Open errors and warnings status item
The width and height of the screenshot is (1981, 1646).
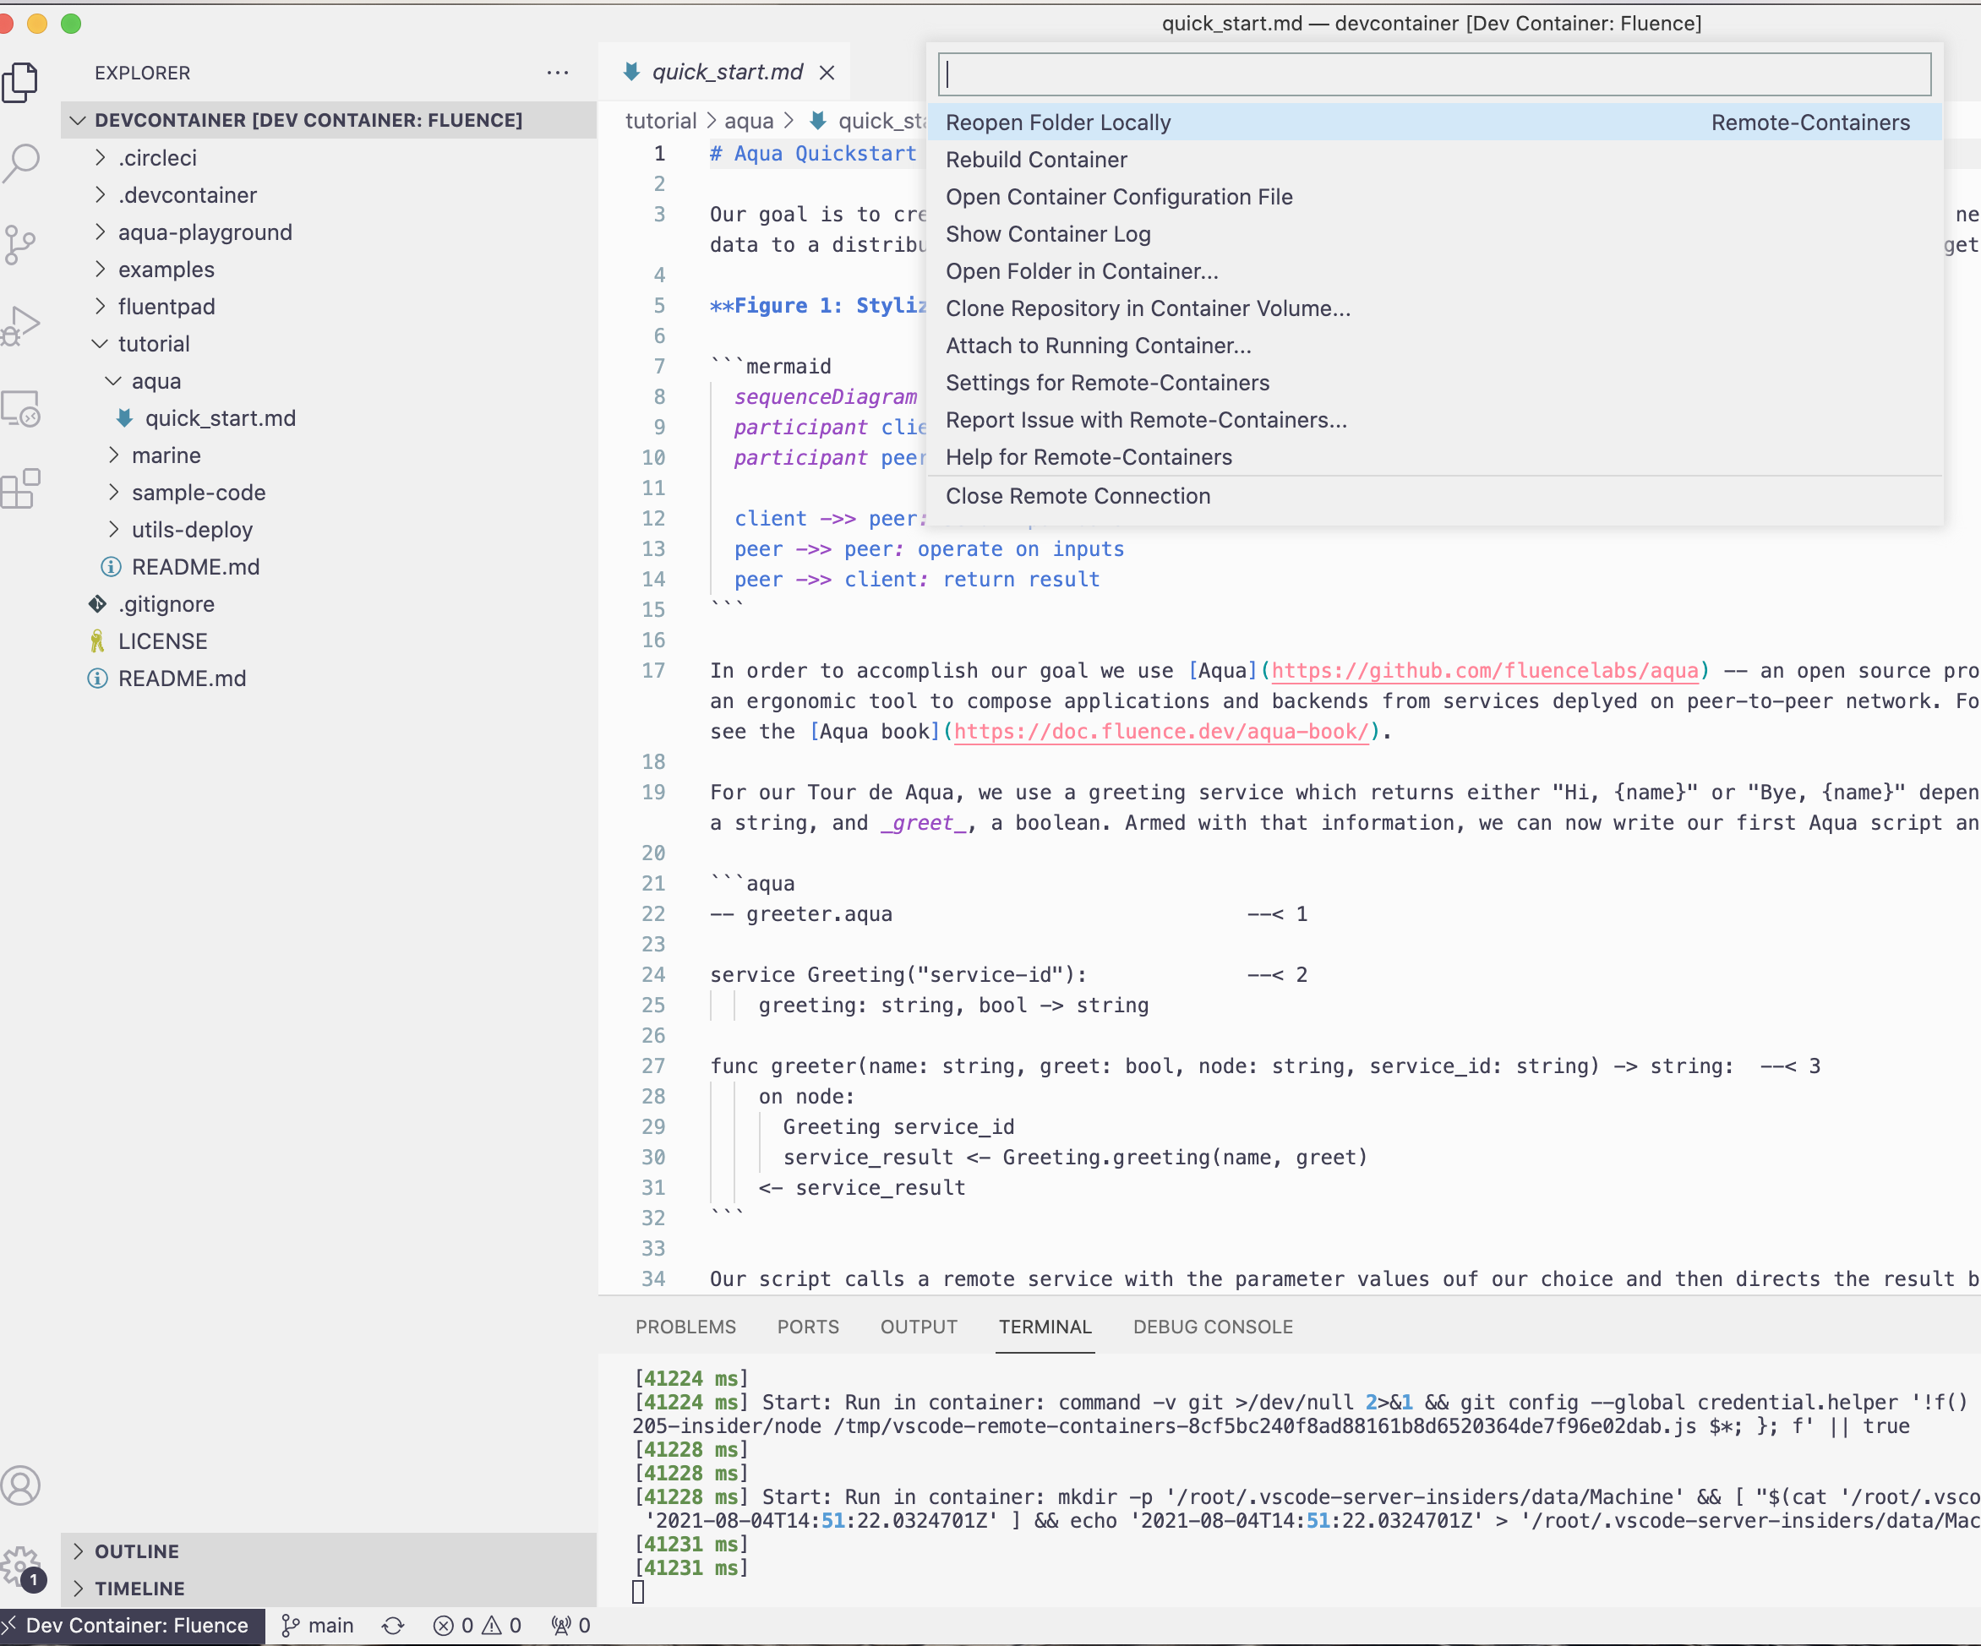[478, 1625]
